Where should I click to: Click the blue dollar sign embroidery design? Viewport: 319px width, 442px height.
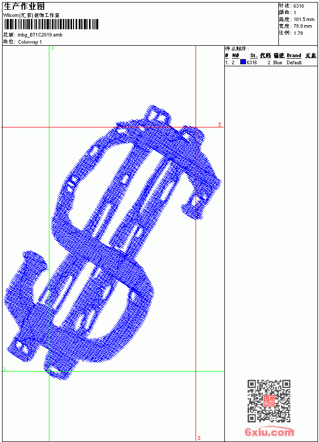[x=112, y=243]
